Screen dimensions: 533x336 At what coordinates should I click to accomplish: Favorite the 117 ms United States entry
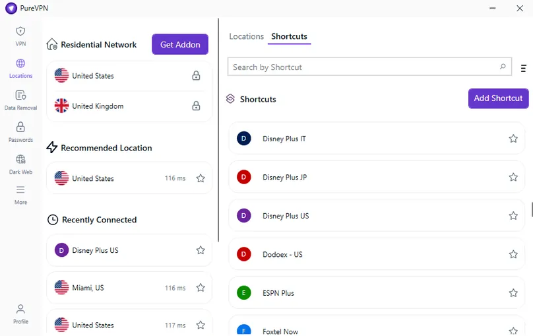click(x=201, y=325)
